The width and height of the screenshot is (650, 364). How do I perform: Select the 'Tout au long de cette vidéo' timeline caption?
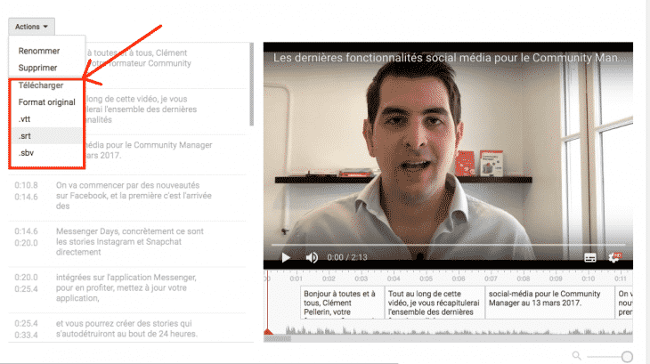pos(434,302)
